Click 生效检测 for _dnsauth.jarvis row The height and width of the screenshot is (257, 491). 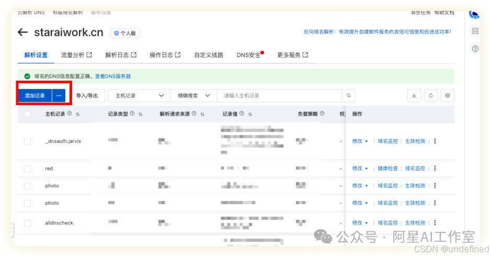click(415, 141)
